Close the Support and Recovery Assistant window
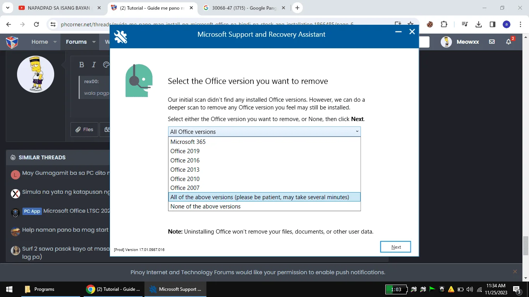Image resolution: width=529 pixels, height=297 pixels. pyautogui.click(x=412, y=32)
